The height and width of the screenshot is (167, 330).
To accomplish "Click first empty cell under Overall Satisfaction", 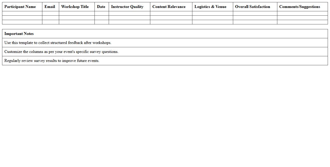I will coord(255,13).
